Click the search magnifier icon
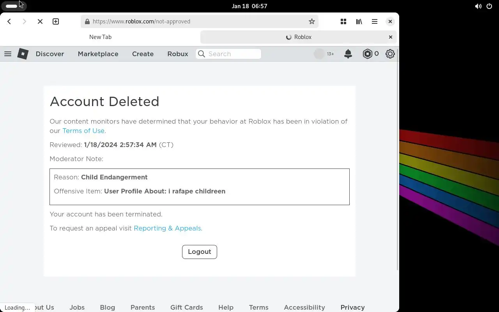499x312 pixels. 202,54
